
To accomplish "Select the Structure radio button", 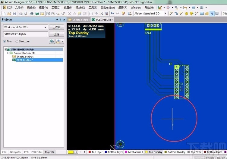I will click(17, 42).
